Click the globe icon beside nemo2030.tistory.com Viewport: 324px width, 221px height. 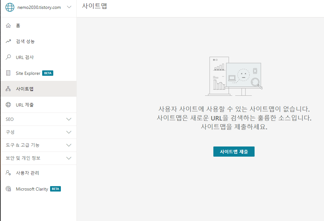tap(10, 7)
